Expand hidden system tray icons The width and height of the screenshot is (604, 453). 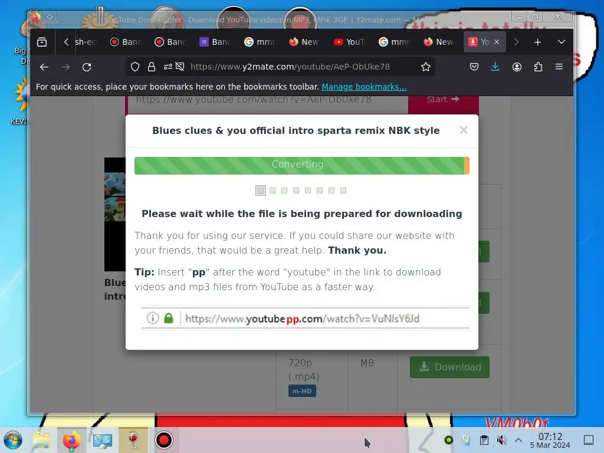pyautogui.click(x=518, y=440)
